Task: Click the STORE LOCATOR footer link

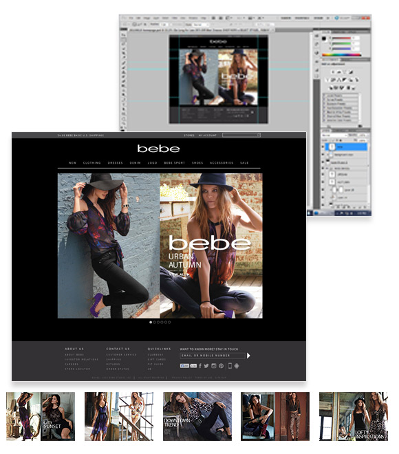Action: (78, 369)
